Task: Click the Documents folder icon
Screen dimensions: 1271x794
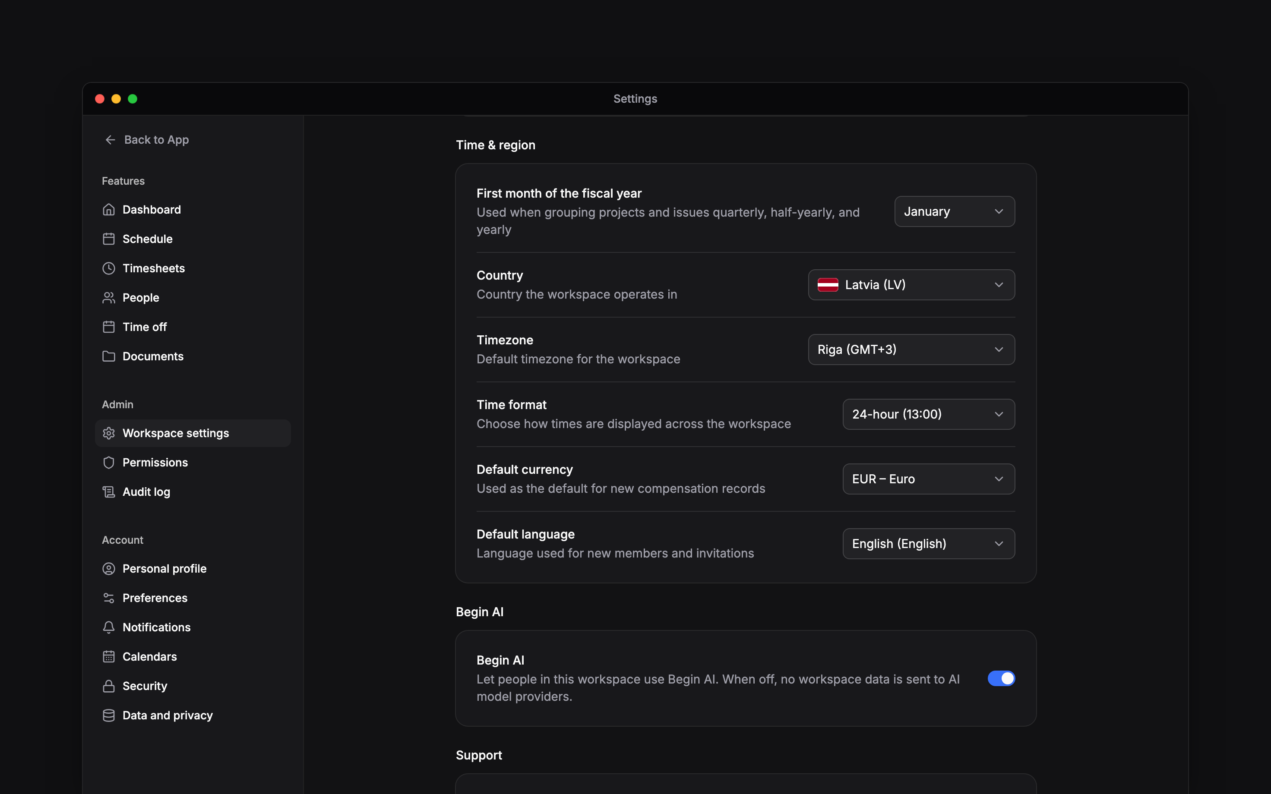Action: click(x=109, y=356)
